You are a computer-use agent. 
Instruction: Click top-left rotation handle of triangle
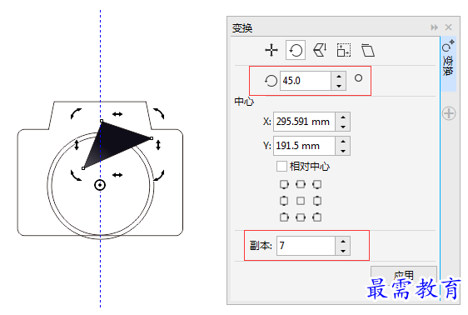[x=76, y=114]
